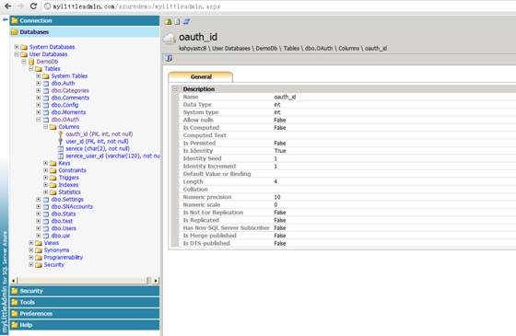
Task: Select User Databases in tree
Action: [48, 54]
